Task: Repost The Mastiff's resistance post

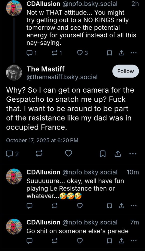Action: tap(39, 153)
